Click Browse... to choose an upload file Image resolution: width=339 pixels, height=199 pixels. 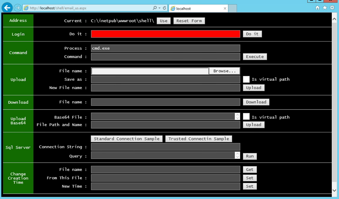(x=224, y=71)
